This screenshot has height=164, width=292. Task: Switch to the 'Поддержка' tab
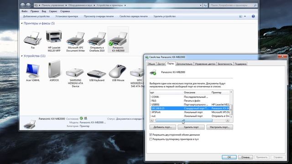click(x=240, y=64)
